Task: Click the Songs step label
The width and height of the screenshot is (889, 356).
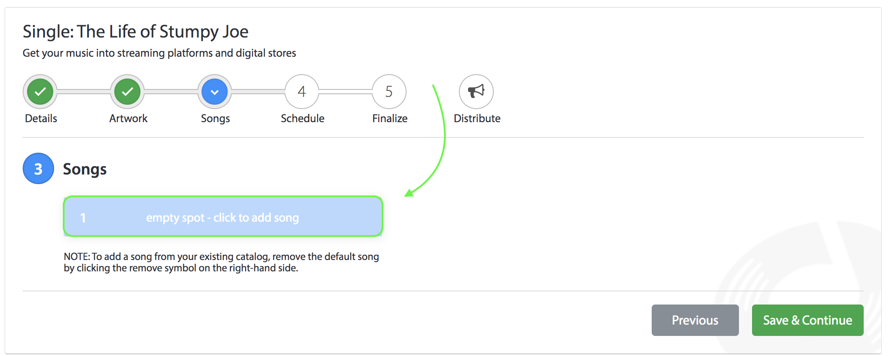Action: tap(215, 119)
